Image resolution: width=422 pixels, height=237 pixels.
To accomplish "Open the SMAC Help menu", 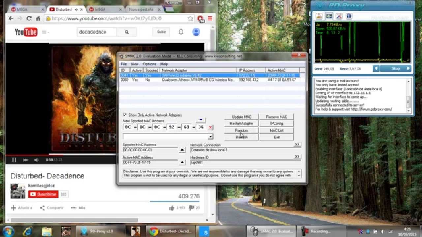I will point(164,64).
